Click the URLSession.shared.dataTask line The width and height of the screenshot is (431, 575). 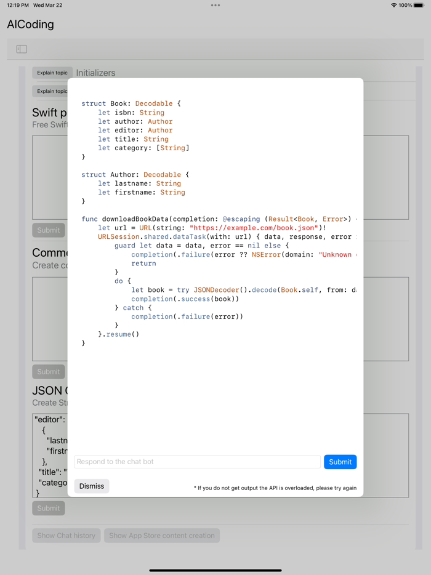pyautogui.click(x=227, y=236)
